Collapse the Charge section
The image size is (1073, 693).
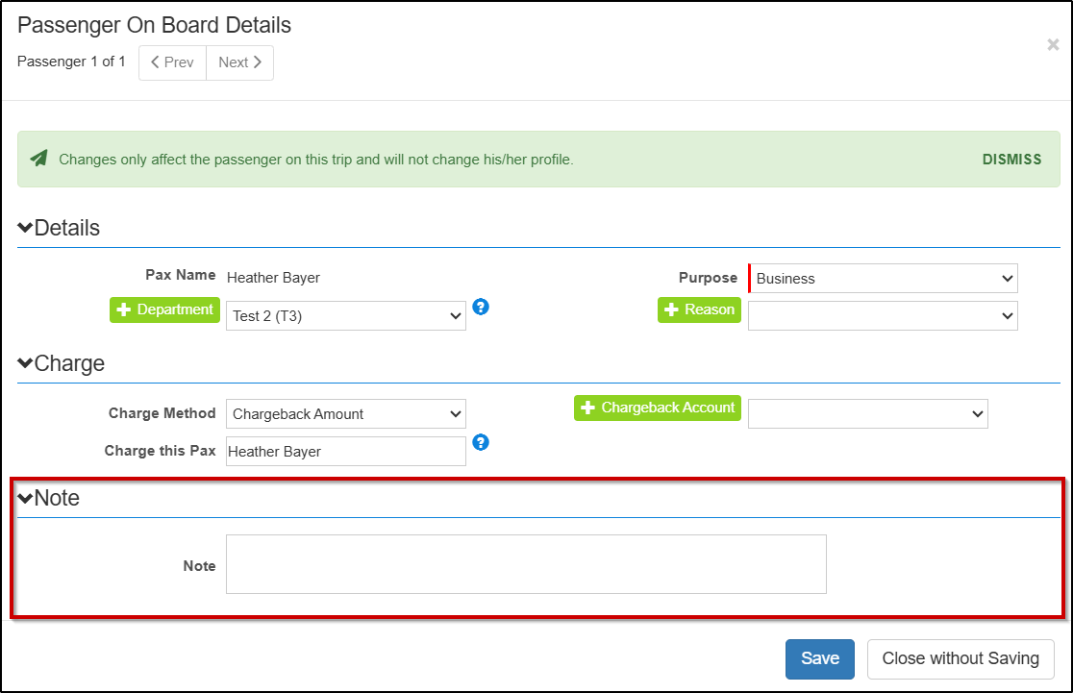pos(26,364)
